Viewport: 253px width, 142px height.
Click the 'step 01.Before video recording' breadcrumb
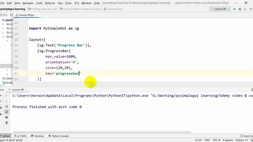pyautogui.click(x=80, y=9)
